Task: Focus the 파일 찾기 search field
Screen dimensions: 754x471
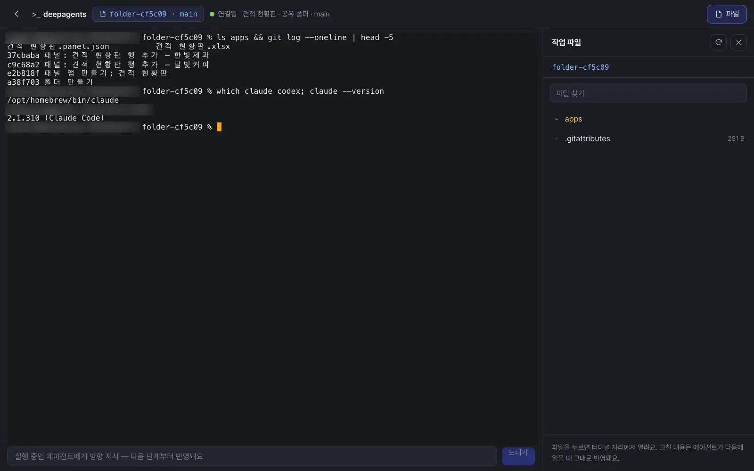Action: [648, 93]
